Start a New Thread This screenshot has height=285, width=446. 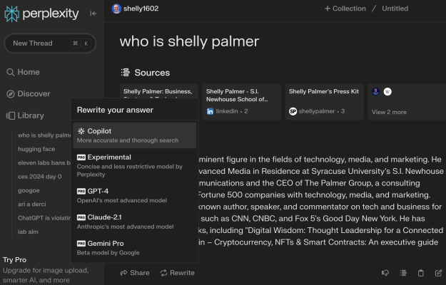click(49, 43)
